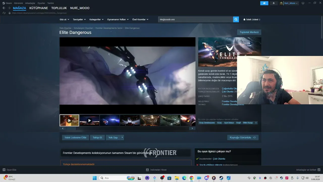323x182 pixels.
Task: Open the Steam menu
Action: coord(7,3)
